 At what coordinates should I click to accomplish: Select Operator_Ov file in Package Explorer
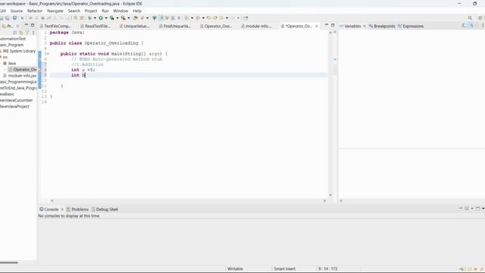[23, 70]
